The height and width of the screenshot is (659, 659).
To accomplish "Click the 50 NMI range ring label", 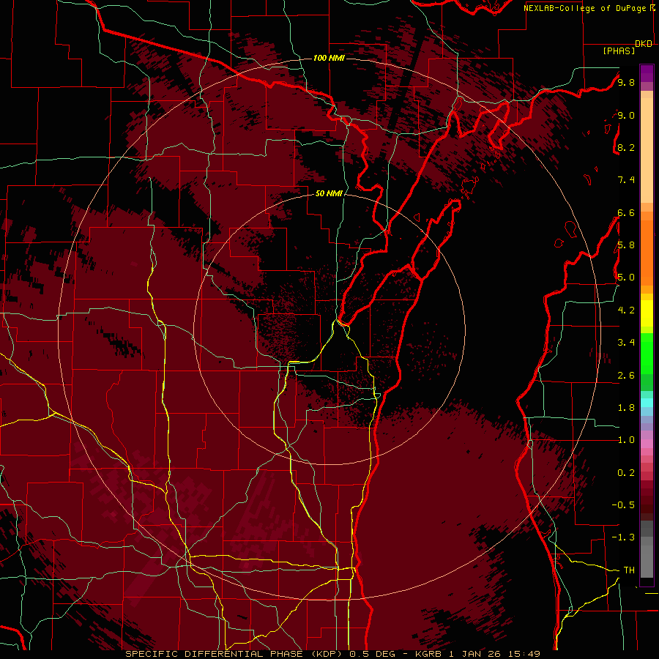I will point(329,194).
